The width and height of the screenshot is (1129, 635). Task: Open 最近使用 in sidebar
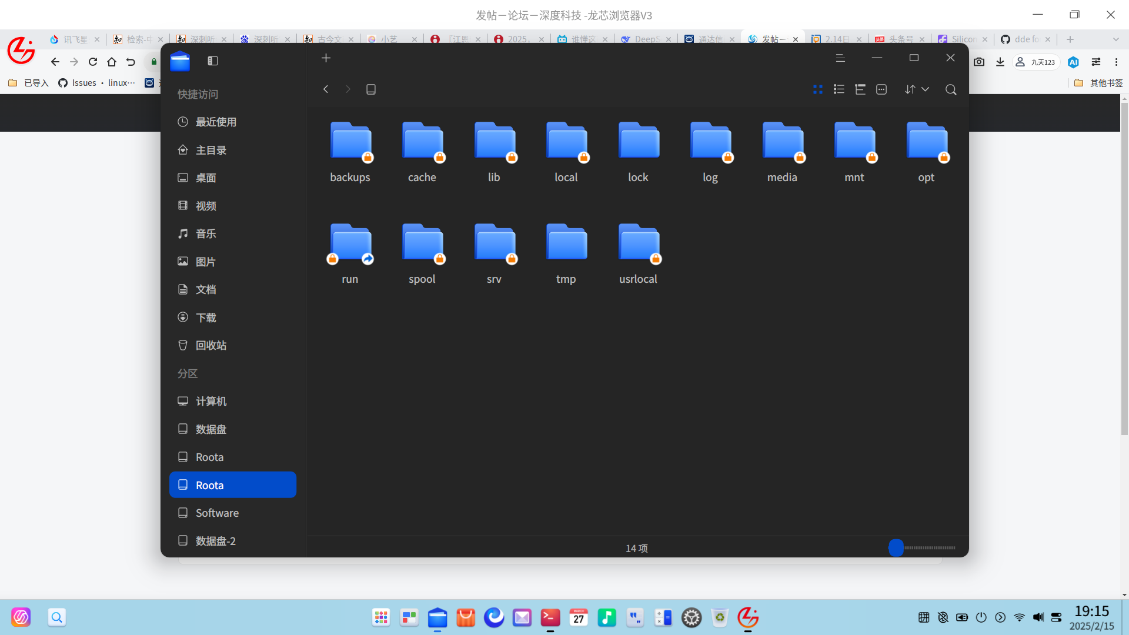click(x=233, y=122)
